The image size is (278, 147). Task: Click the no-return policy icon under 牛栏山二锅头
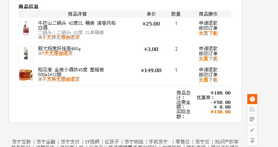tap(40, 37)
